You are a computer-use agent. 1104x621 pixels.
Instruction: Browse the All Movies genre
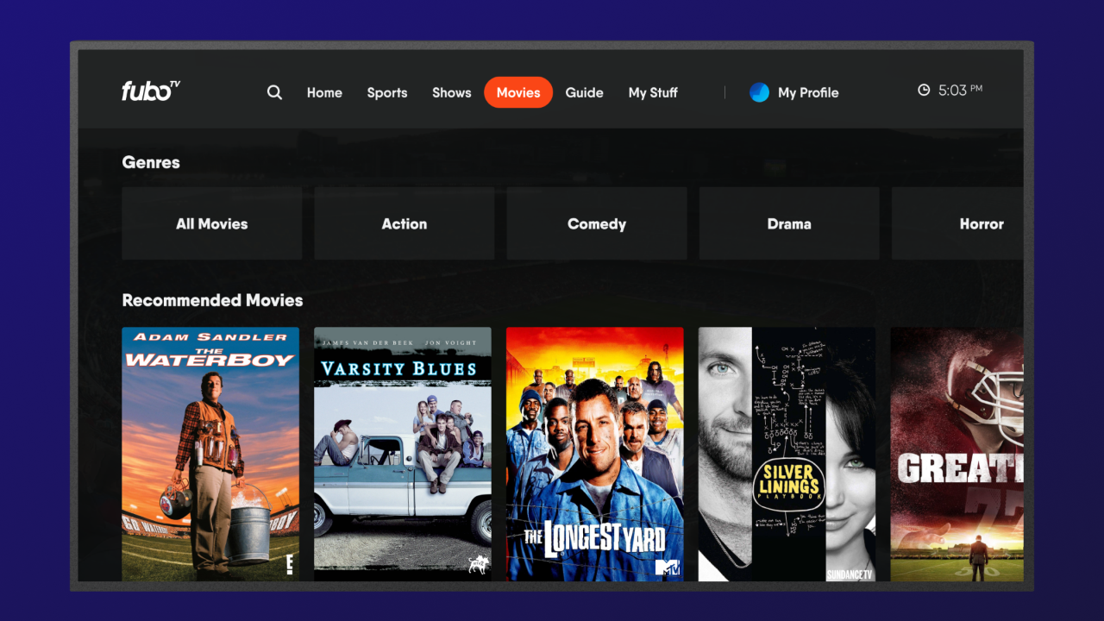click(x=211, y=223)
